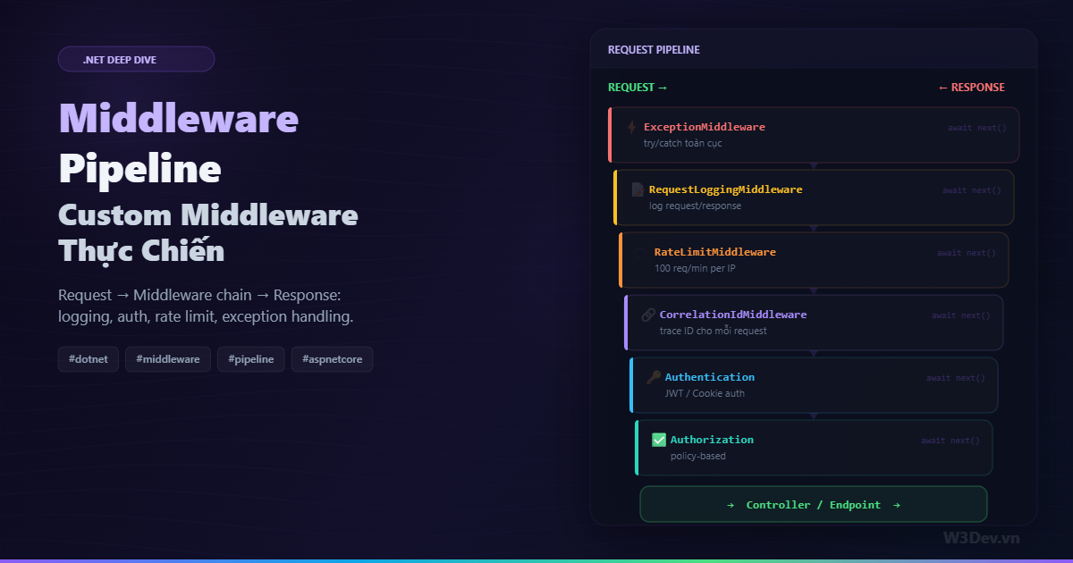Image resolution: width=1073 pixels, height=563 pixels.
Task: Click the lightning bolt icon on ExceptionMiddleware
Action: pyautogui.click(x=633, y=127)
